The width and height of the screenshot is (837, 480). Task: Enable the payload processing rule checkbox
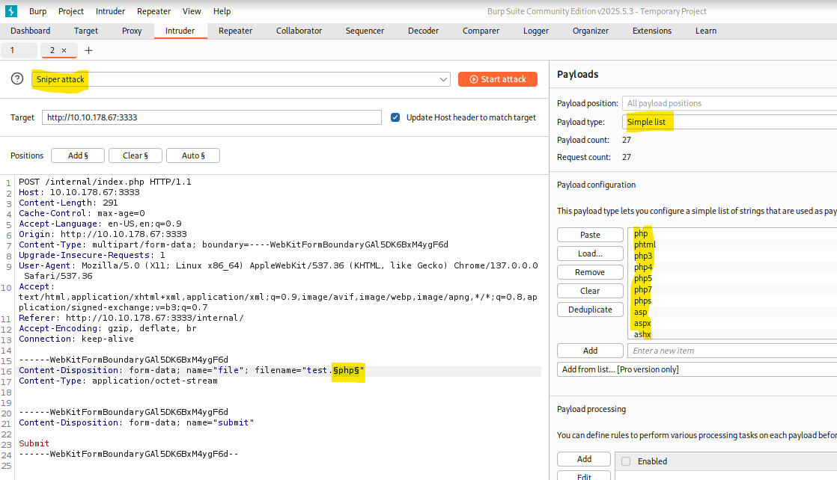click(x=626, y=461)
